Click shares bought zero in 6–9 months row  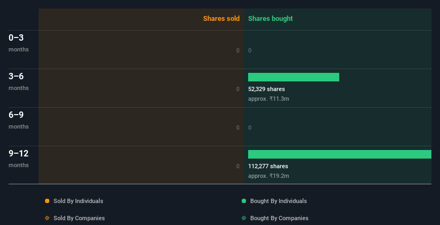click(250, 127)
